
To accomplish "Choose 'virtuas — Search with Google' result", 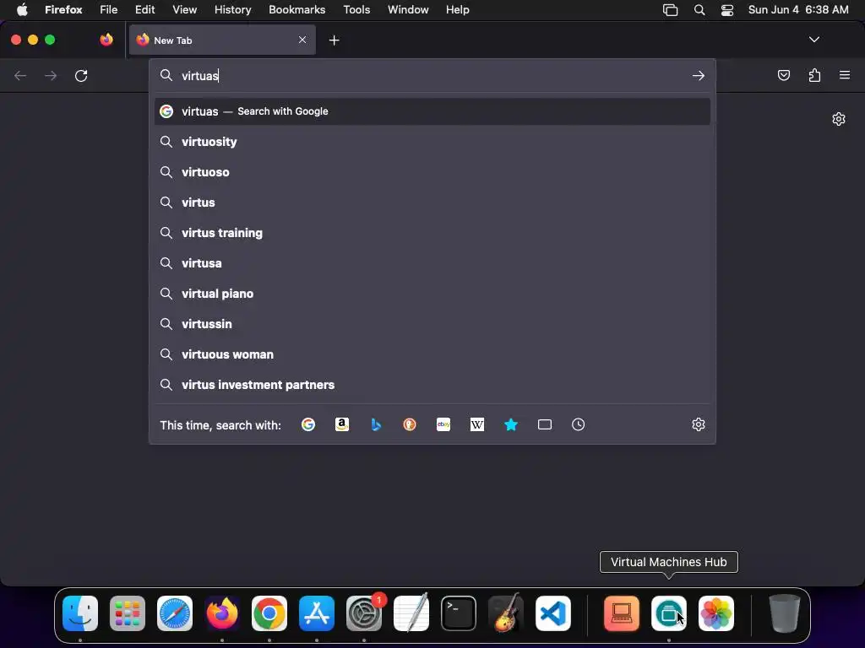I will 432,111.
